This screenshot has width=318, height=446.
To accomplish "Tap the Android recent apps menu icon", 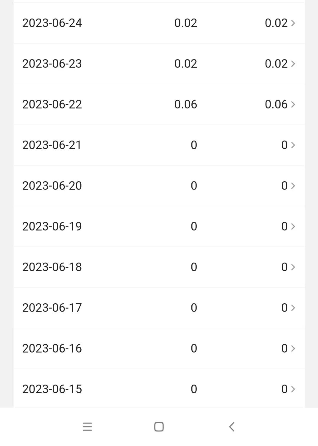I will coord(87,427).
